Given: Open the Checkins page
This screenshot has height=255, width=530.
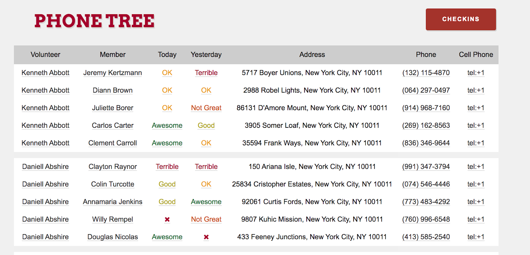Looking at the screenshot, I should pos(460,19).
